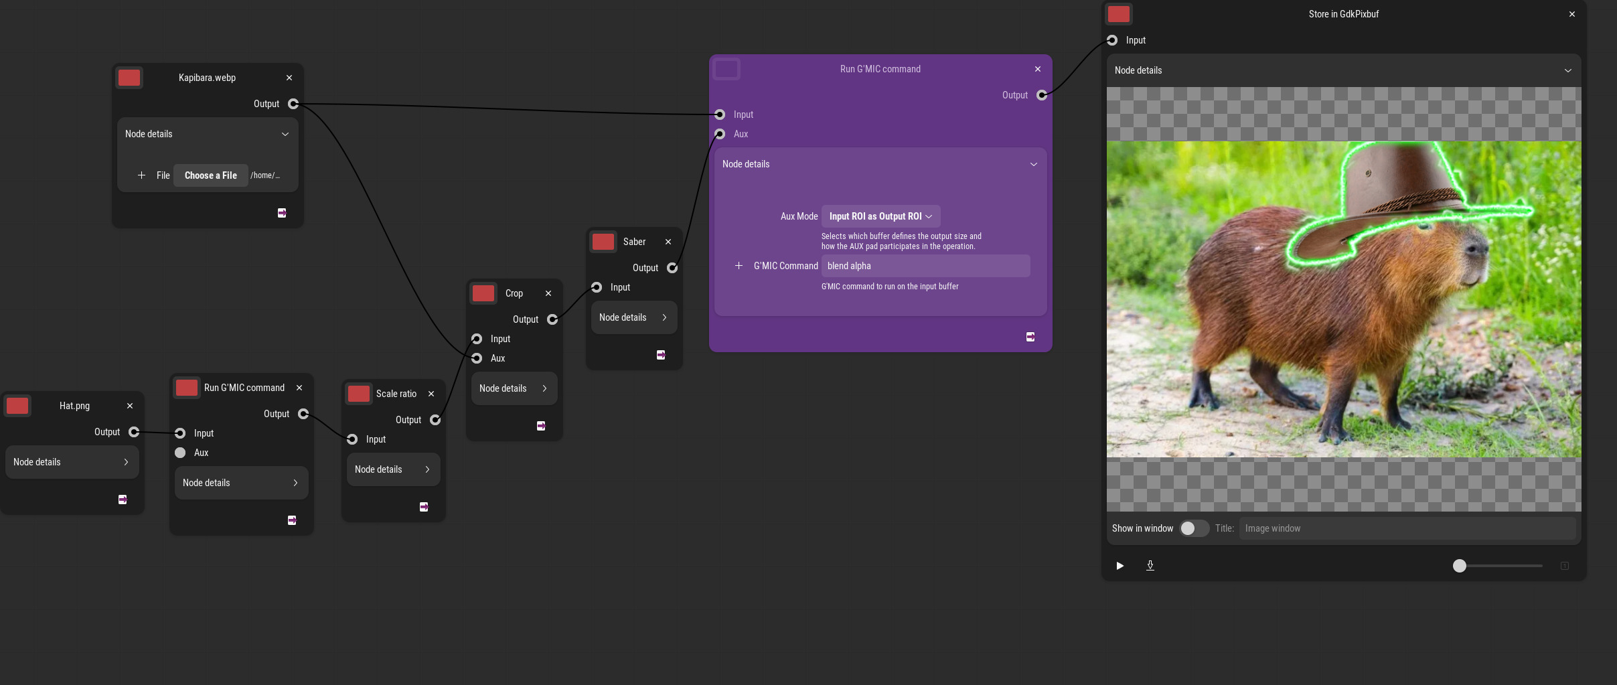Screen dimensions: 1617x685
Task: Click the plus icon beside File label
Action: pyautogui.click(x=141, y=175)
